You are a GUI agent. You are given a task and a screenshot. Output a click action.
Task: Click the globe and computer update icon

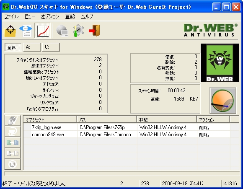[x=62, y=31]
